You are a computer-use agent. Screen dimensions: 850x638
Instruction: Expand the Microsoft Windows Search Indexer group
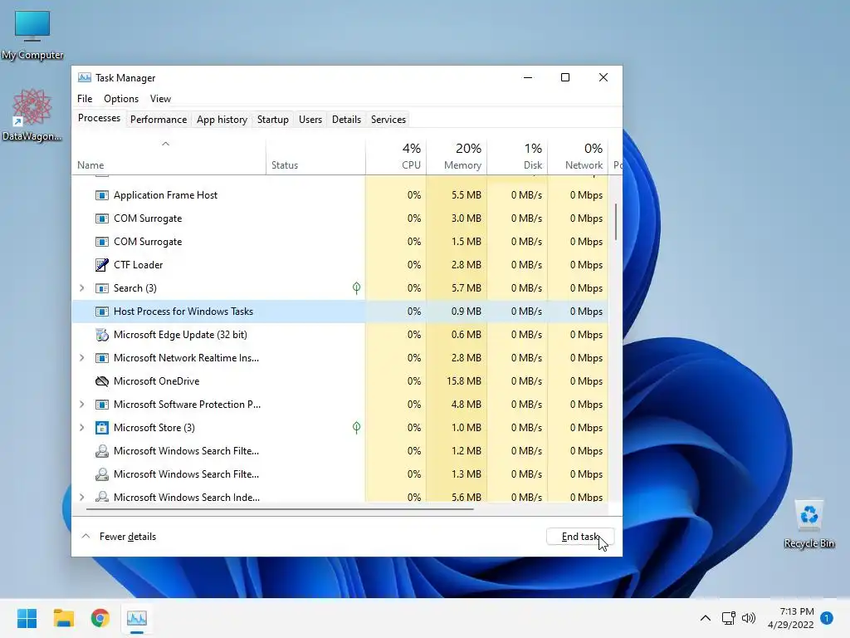pos(82,497)
